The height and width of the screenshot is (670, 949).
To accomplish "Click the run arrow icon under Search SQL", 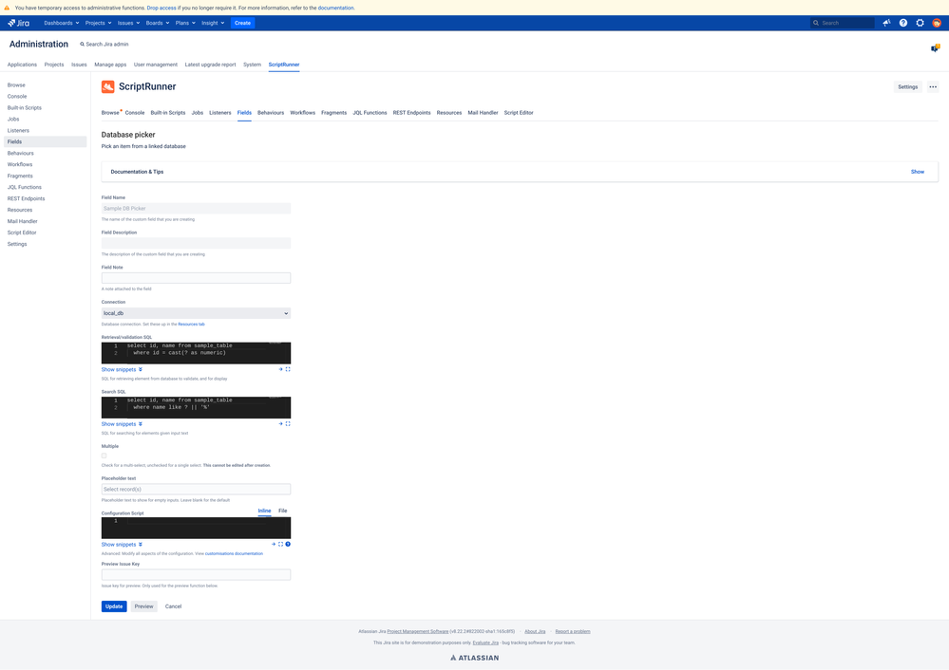I will (x=281, y=423).
